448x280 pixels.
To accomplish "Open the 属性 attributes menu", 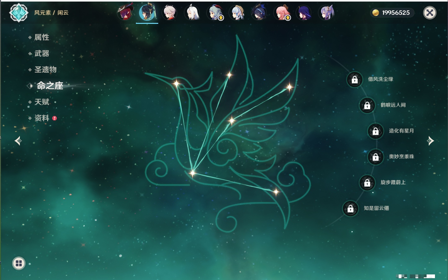I will click(42, 37).
